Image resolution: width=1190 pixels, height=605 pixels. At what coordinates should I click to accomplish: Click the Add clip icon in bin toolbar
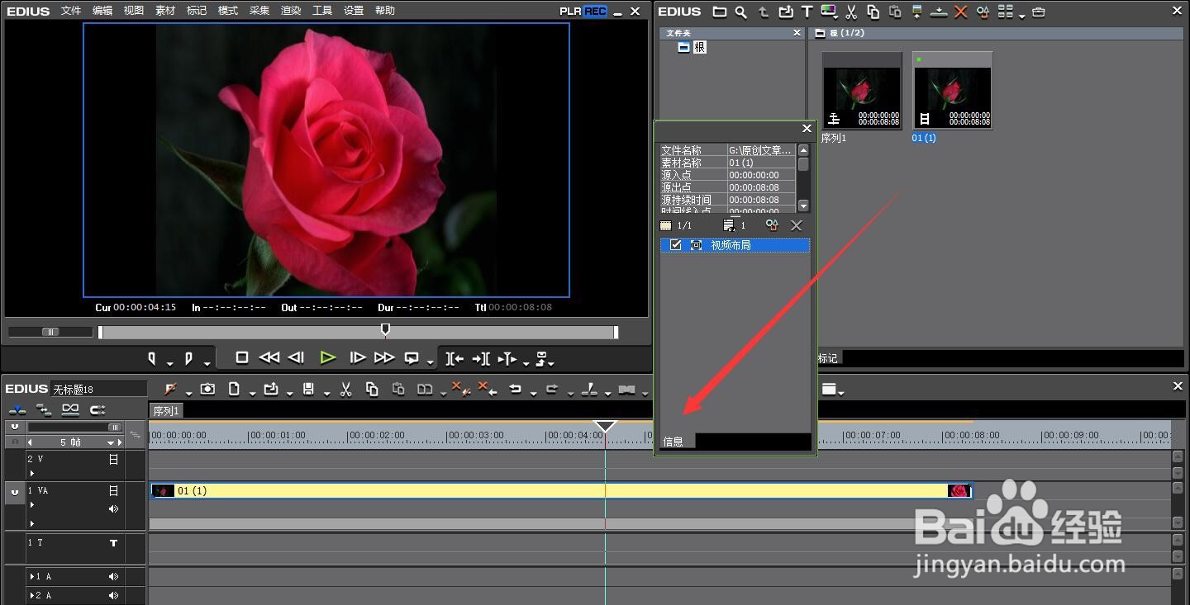(785, 12)
